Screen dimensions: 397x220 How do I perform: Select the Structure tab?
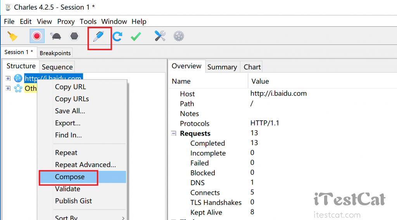(x=21, y=66)
